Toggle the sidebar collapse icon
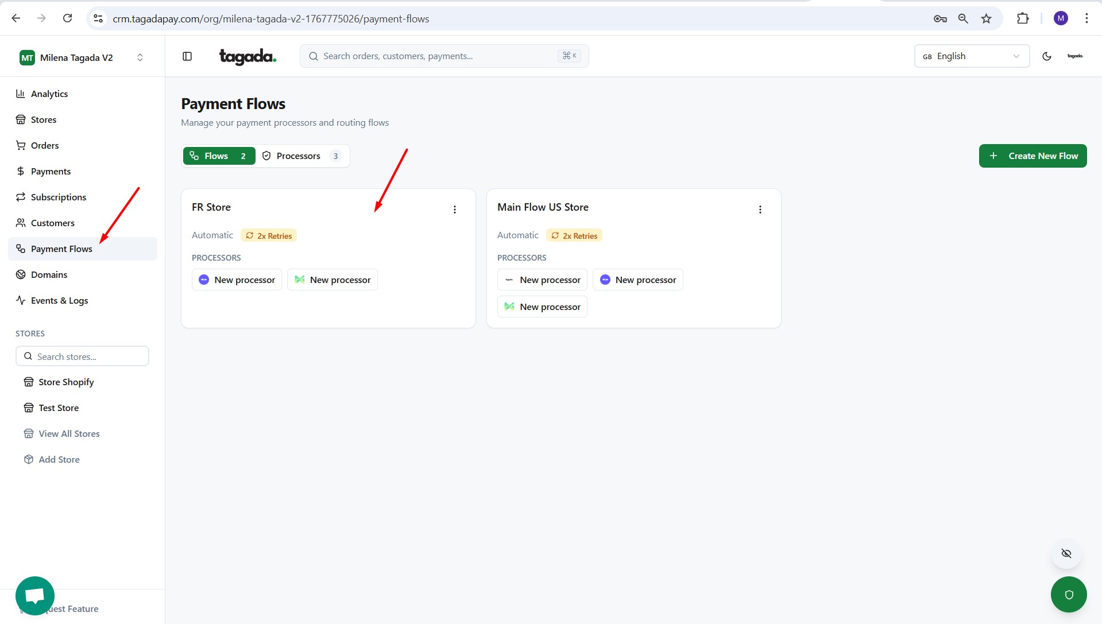 pyautogui.click(x=187, y=56)
